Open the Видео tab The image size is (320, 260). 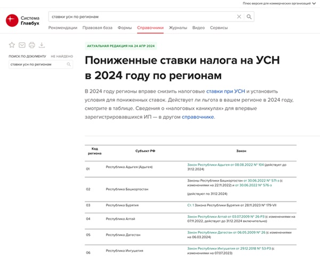coord(198,27)
